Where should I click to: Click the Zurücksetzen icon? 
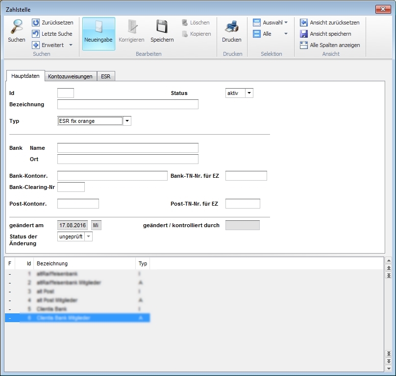(36, 23)
